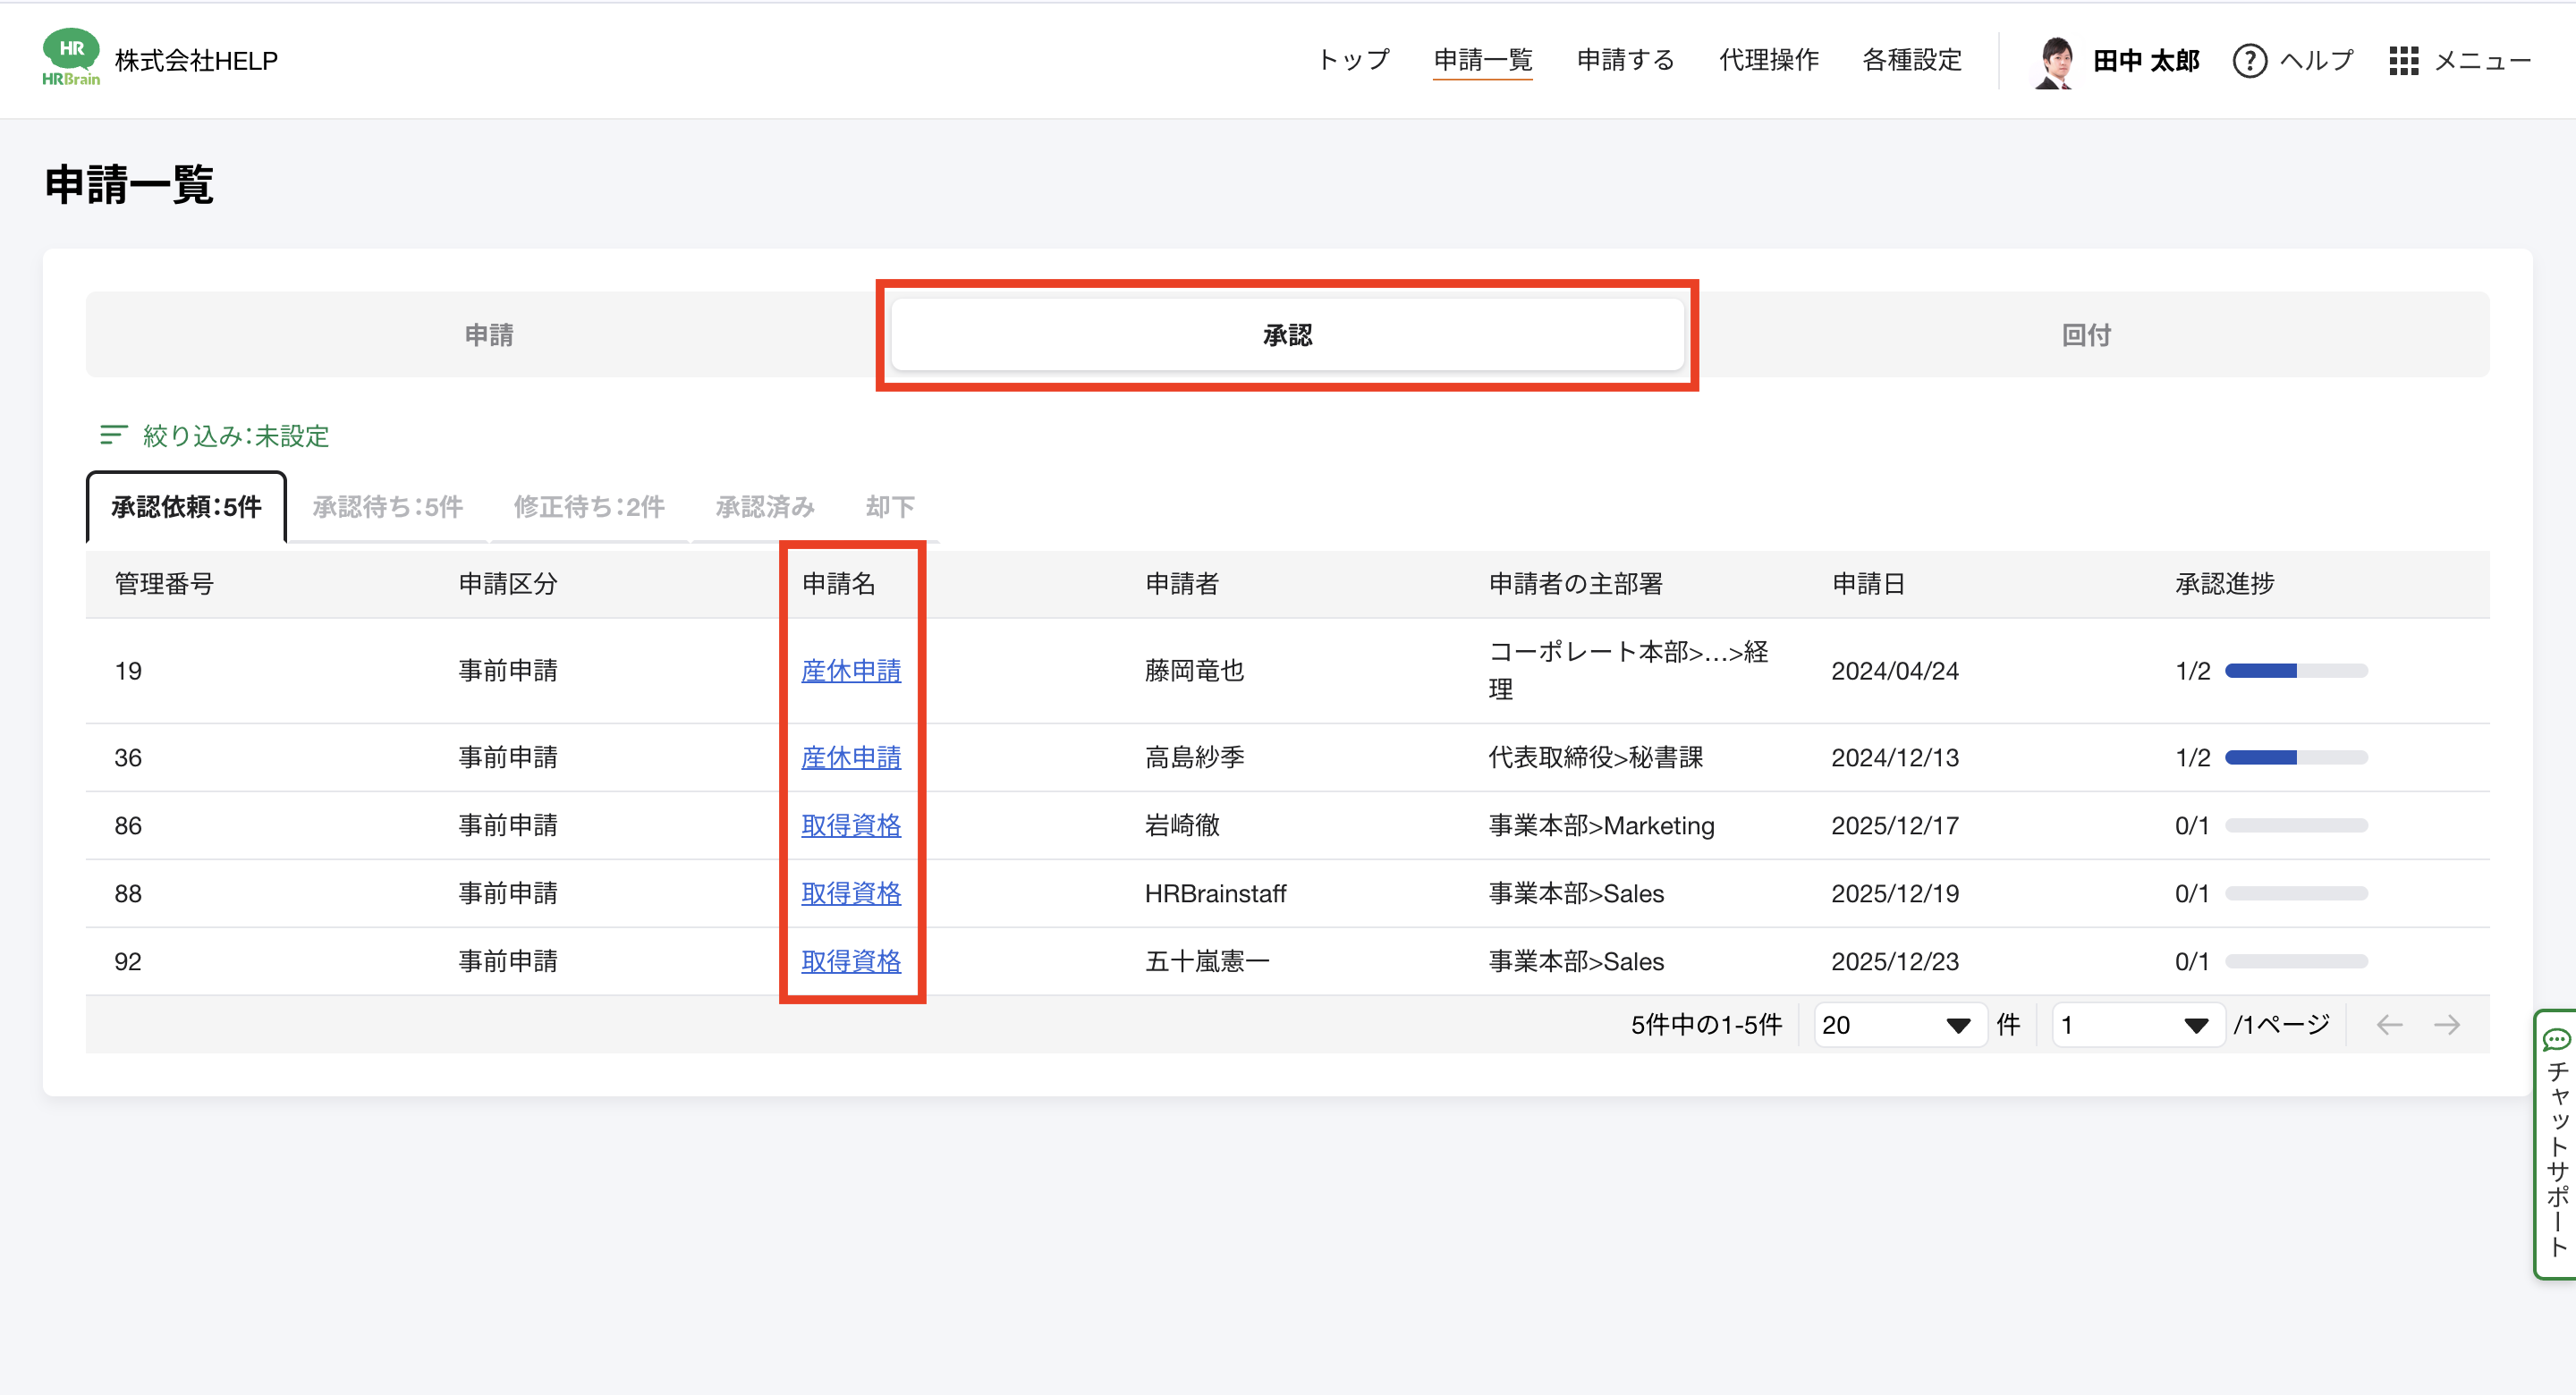Open 各種設定 in top navigation
Image resolution: width=2576 pixels, height=1395 pixels.
click(x=1911, y=60)
